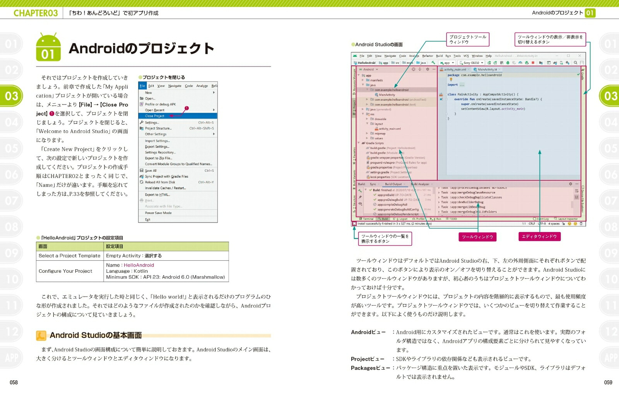The width and height of the screenshot is (619, 395).
Task: Click the Build output vertical scrollbar
Action: tap(572, 204)
